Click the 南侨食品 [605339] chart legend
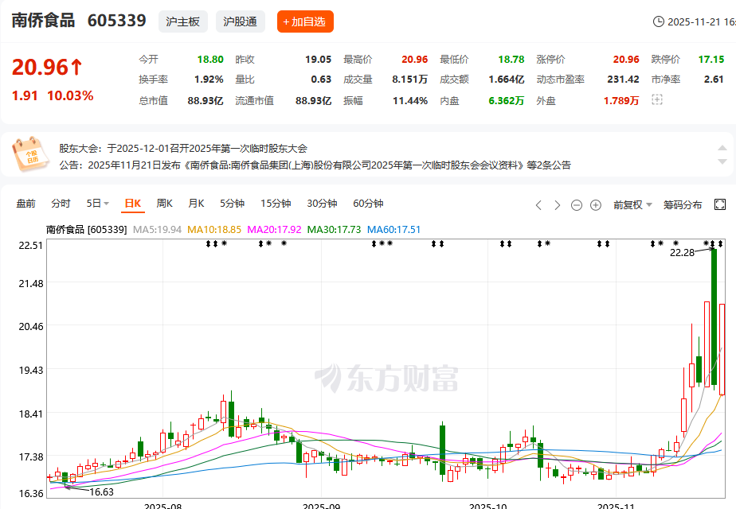 [86, 230]
